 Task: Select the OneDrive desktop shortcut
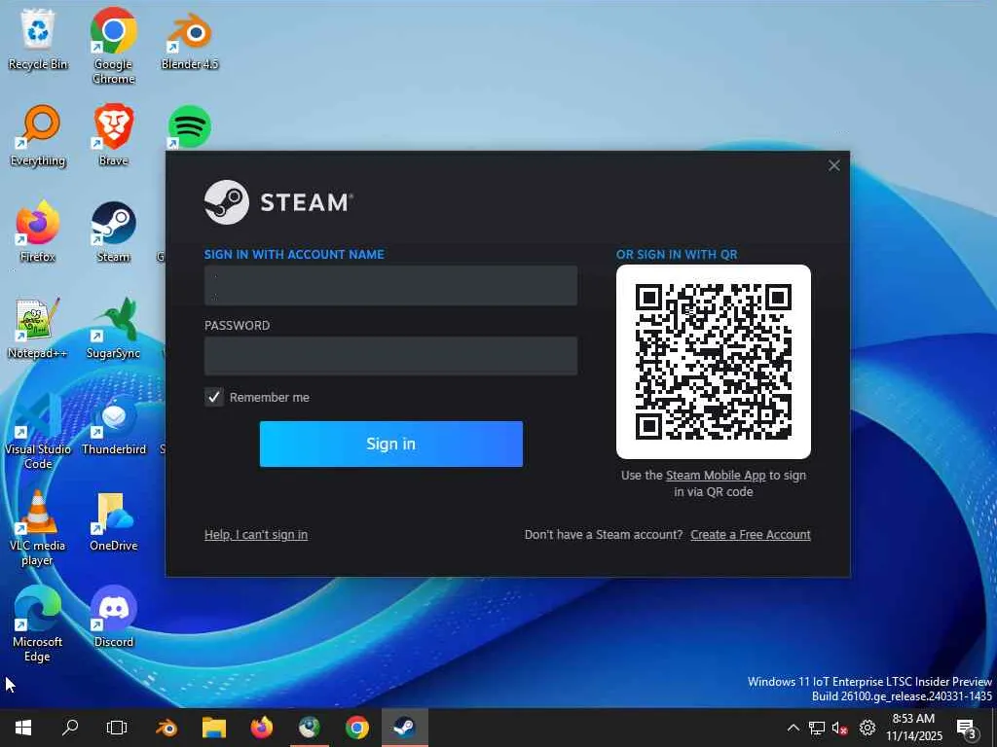[x=113, y=522]
